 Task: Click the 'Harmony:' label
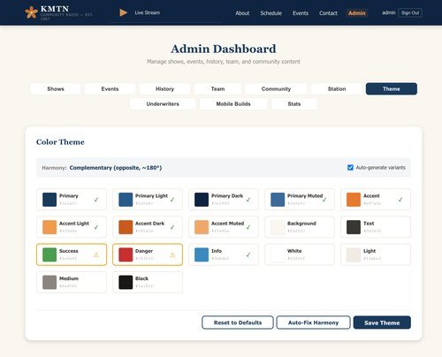pyautogui.click(x=54, y=168)
